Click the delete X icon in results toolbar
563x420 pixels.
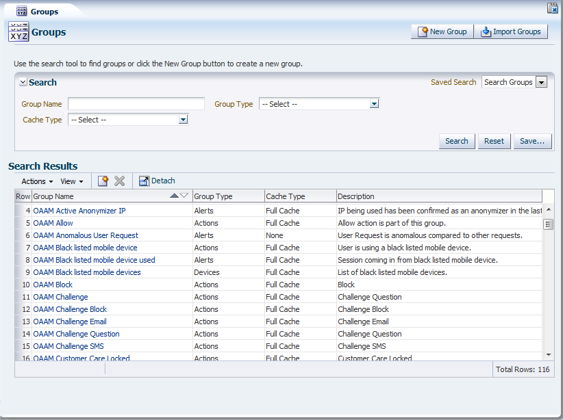[x=120, y=181]
